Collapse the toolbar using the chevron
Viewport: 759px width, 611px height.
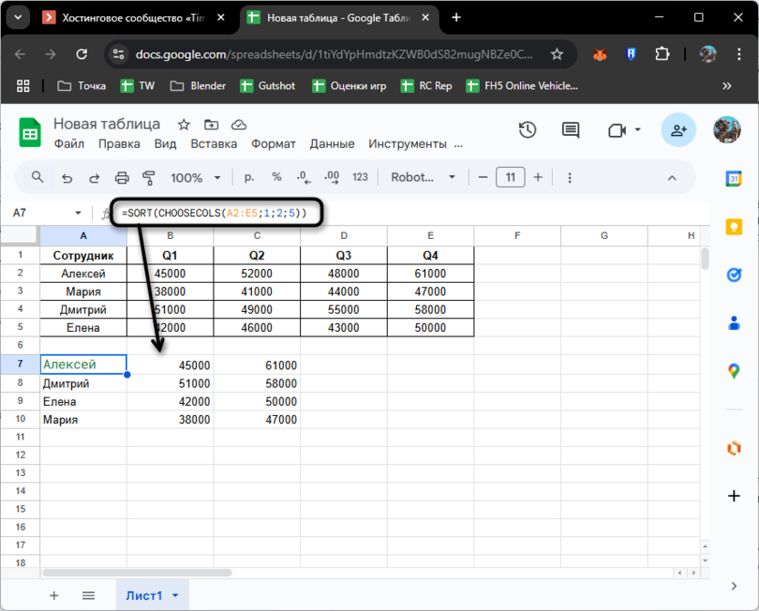tap(672, 178)
